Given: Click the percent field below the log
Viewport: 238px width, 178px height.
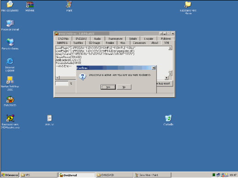Looking at the screenshot, I should pos(62,83).
